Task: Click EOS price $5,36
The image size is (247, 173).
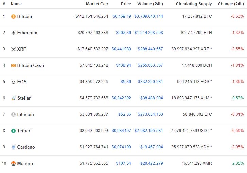Action: coord(126,82)
